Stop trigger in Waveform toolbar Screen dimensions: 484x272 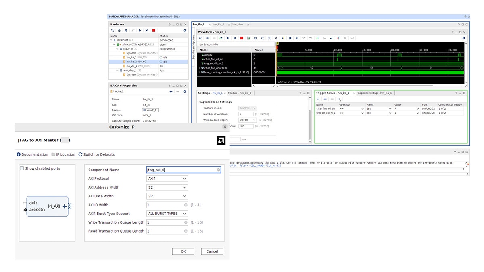pos(242,38)
